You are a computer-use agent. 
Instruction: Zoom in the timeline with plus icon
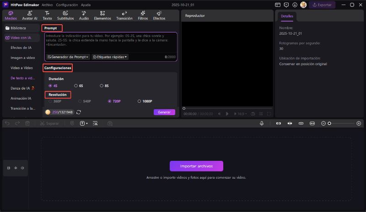[x=359, y=123]
